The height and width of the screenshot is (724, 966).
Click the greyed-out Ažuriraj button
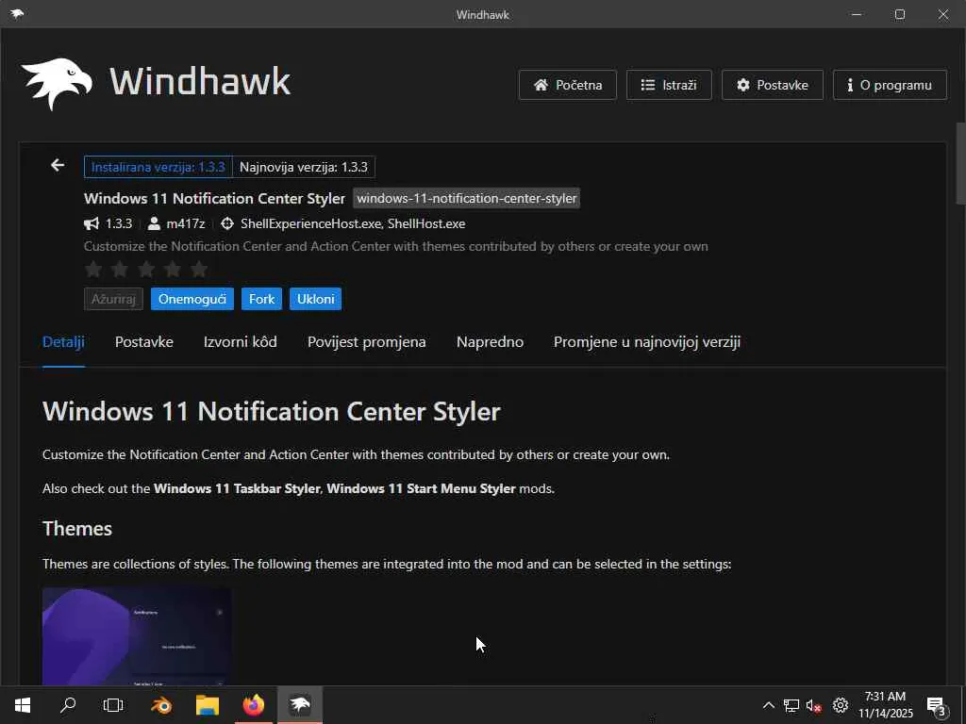tap(113, 299)
